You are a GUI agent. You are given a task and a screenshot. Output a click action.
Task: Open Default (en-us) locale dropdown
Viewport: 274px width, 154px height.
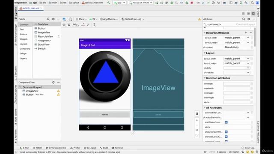coord(133,19)
